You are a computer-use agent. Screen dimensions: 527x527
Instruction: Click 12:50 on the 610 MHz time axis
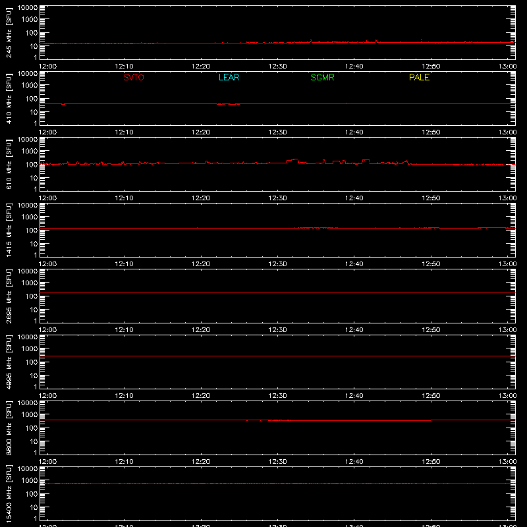(431, 198)
